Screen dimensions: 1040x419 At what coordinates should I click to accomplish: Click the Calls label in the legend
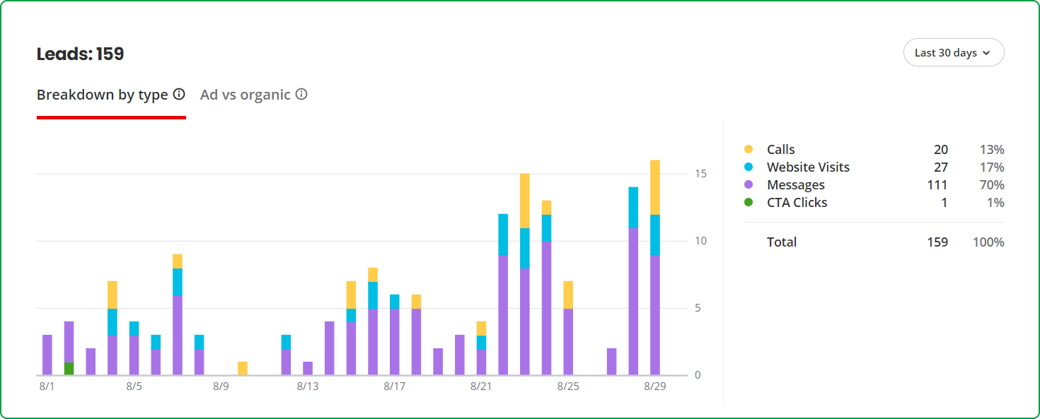pyautogui.click(x=780, y=149)
